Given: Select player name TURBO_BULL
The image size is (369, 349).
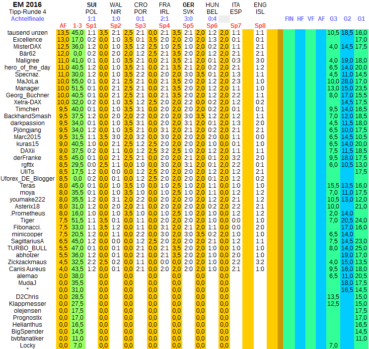Looking at the screenshot, I should [28, 248].
